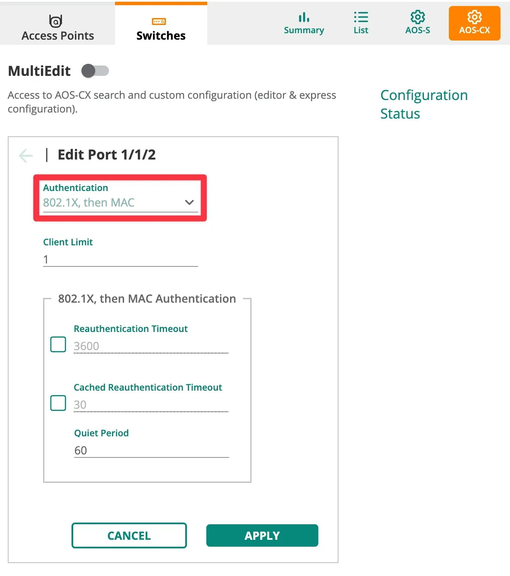Switch to the Access Points tab
This screenshot has width=510, height=576.
tap(58, 35)
